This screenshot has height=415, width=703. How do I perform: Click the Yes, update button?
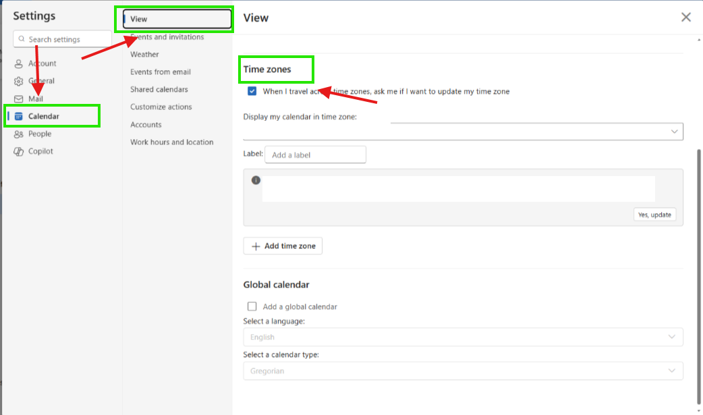[x=654, y=215]
